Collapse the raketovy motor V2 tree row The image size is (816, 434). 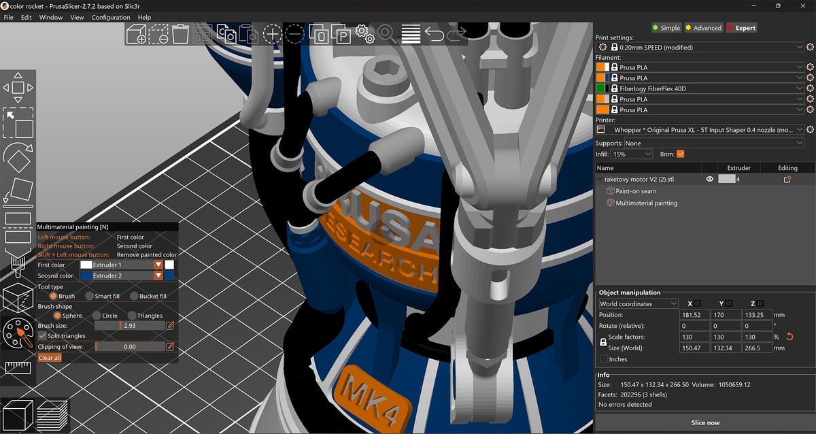[x=600, y=180]
